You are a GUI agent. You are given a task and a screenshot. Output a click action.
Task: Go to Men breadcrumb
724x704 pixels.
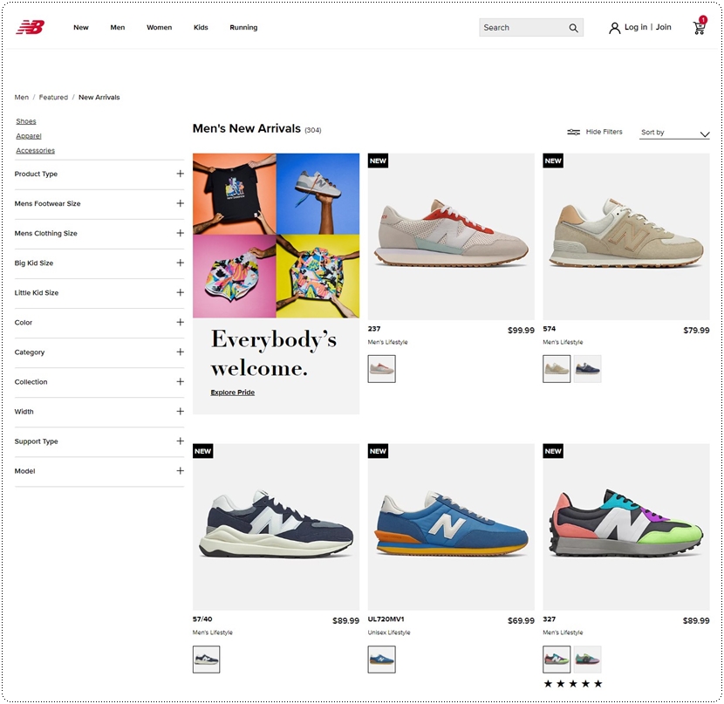(x=22, y=98)
